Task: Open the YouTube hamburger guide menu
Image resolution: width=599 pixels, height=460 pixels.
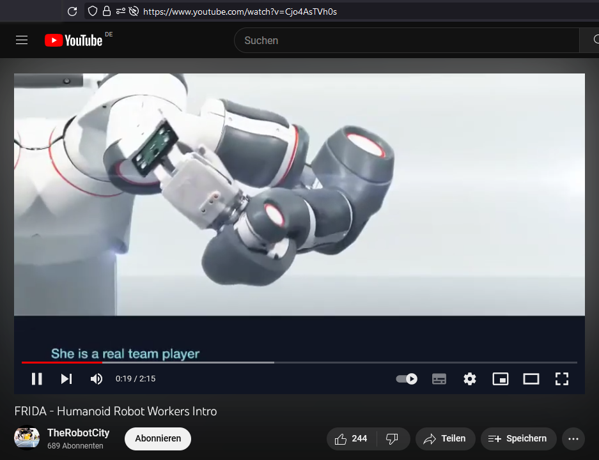Action: coord(22,40)
